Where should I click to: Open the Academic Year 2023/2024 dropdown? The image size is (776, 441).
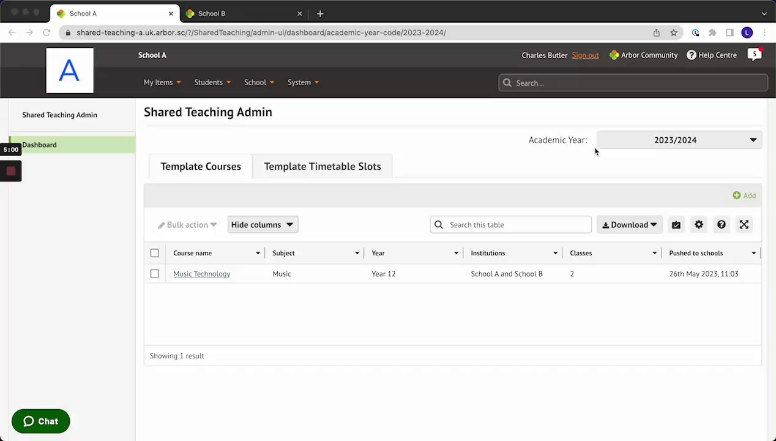coord(679,140)
